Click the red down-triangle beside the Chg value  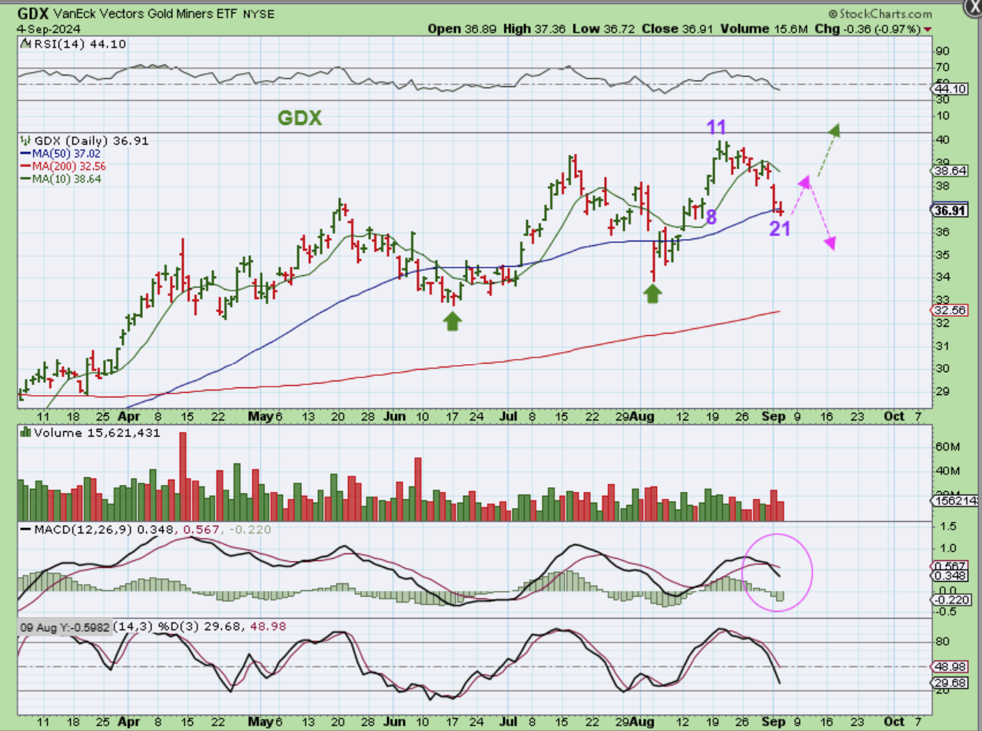tap(928, 29)
